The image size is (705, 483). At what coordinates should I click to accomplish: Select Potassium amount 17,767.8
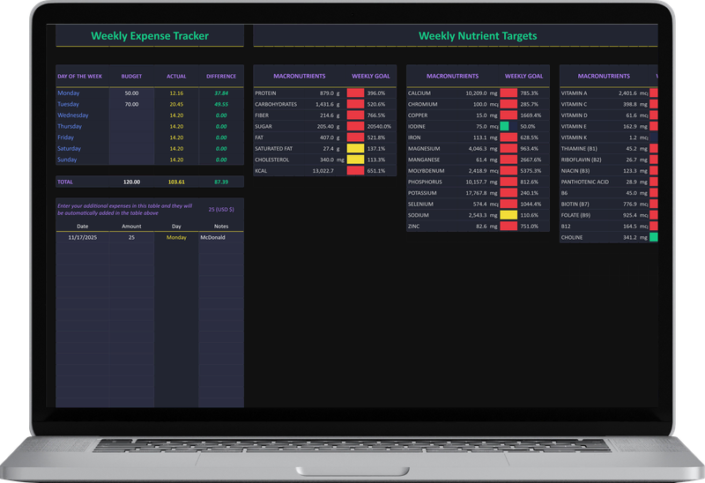click(476, 193)
